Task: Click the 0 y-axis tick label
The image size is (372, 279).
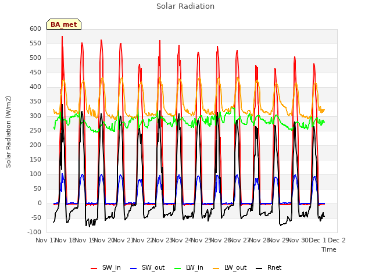Action: (40, 203)
